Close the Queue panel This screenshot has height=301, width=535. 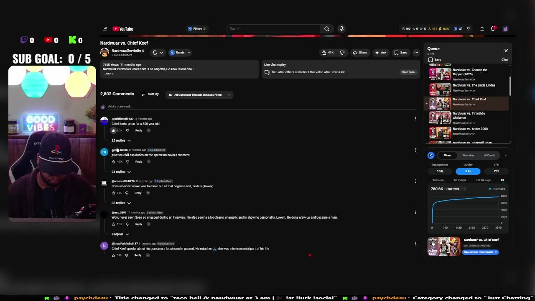(x=506, y=51)
